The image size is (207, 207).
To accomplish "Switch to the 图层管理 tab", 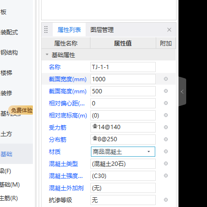I will pyautogui.click(x=102, y=30).
